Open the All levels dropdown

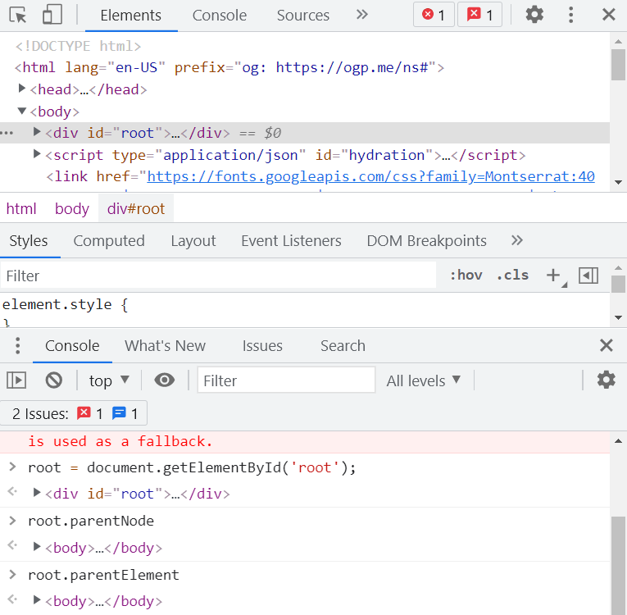(x=424, y=380)
